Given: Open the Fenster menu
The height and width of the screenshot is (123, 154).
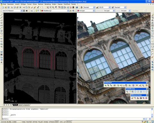Looking at the screenshot, I should coord(73,4).
